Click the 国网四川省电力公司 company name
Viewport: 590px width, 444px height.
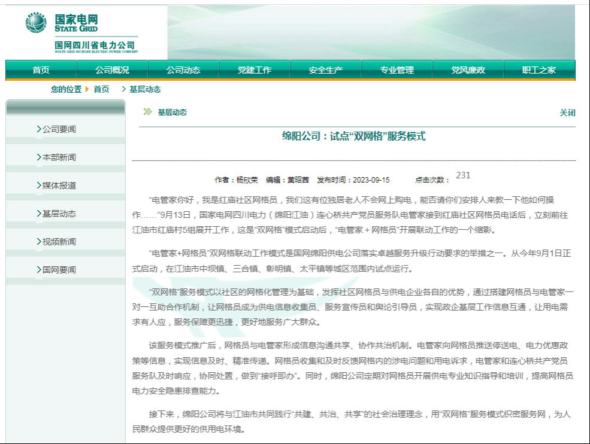95,45
